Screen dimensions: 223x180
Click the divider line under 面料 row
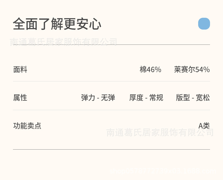point(111,81)
